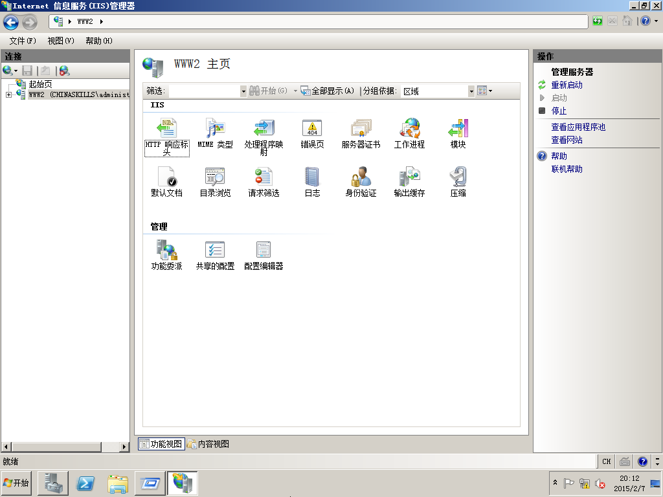
Task: Click the green refresh page icon
Action: pyautogui.click(x=598, y=21)
